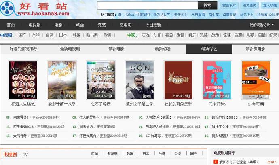Open the 少年可期 poster thumbnail

(x=256, y=80)
